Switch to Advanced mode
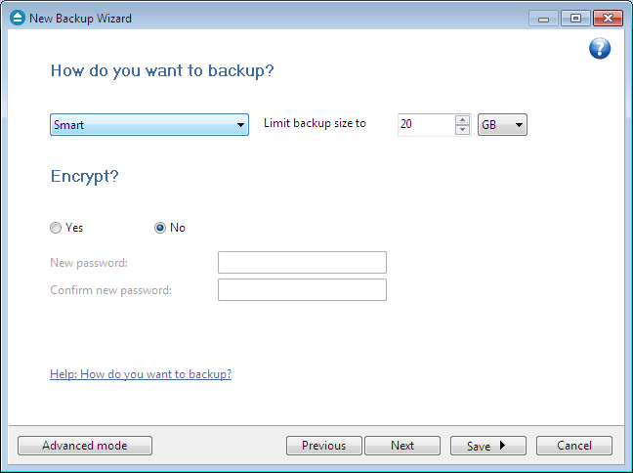The image size is (633, 473). point(85,446)
